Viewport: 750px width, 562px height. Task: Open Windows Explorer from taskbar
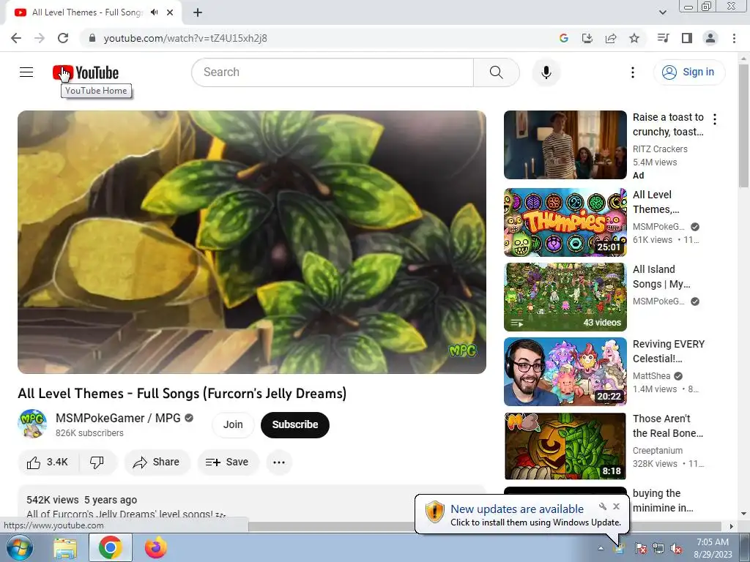tap(65, 548)
